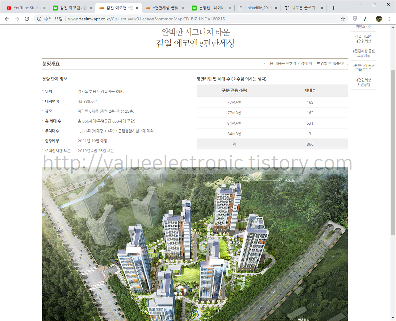
Task: Open the Chrome profile avatar
Action: [x=379, y=19]
